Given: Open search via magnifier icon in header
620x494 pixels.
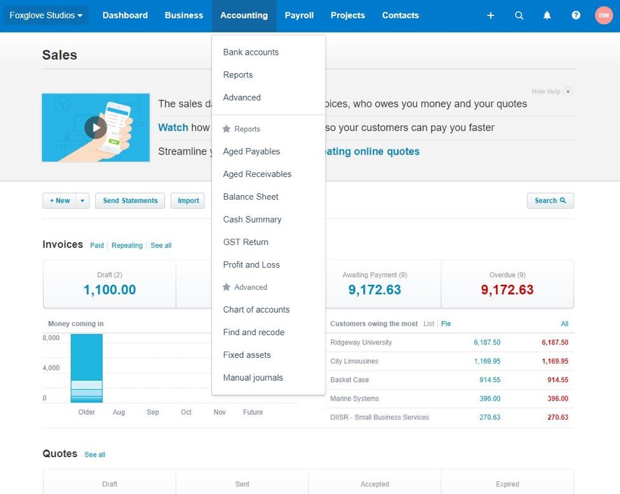Looking at the screenshot, I should (x=519, y=15).
